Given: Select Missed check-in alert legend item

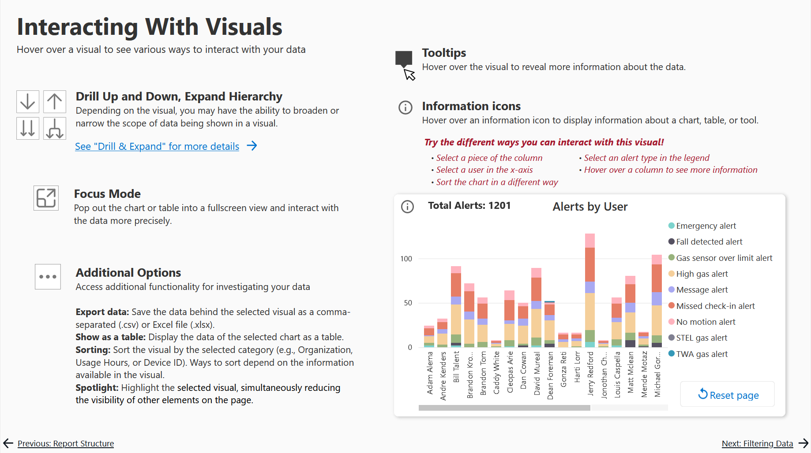Looking at the screenshot, I should pyautogui.click(x=715, y=306).
